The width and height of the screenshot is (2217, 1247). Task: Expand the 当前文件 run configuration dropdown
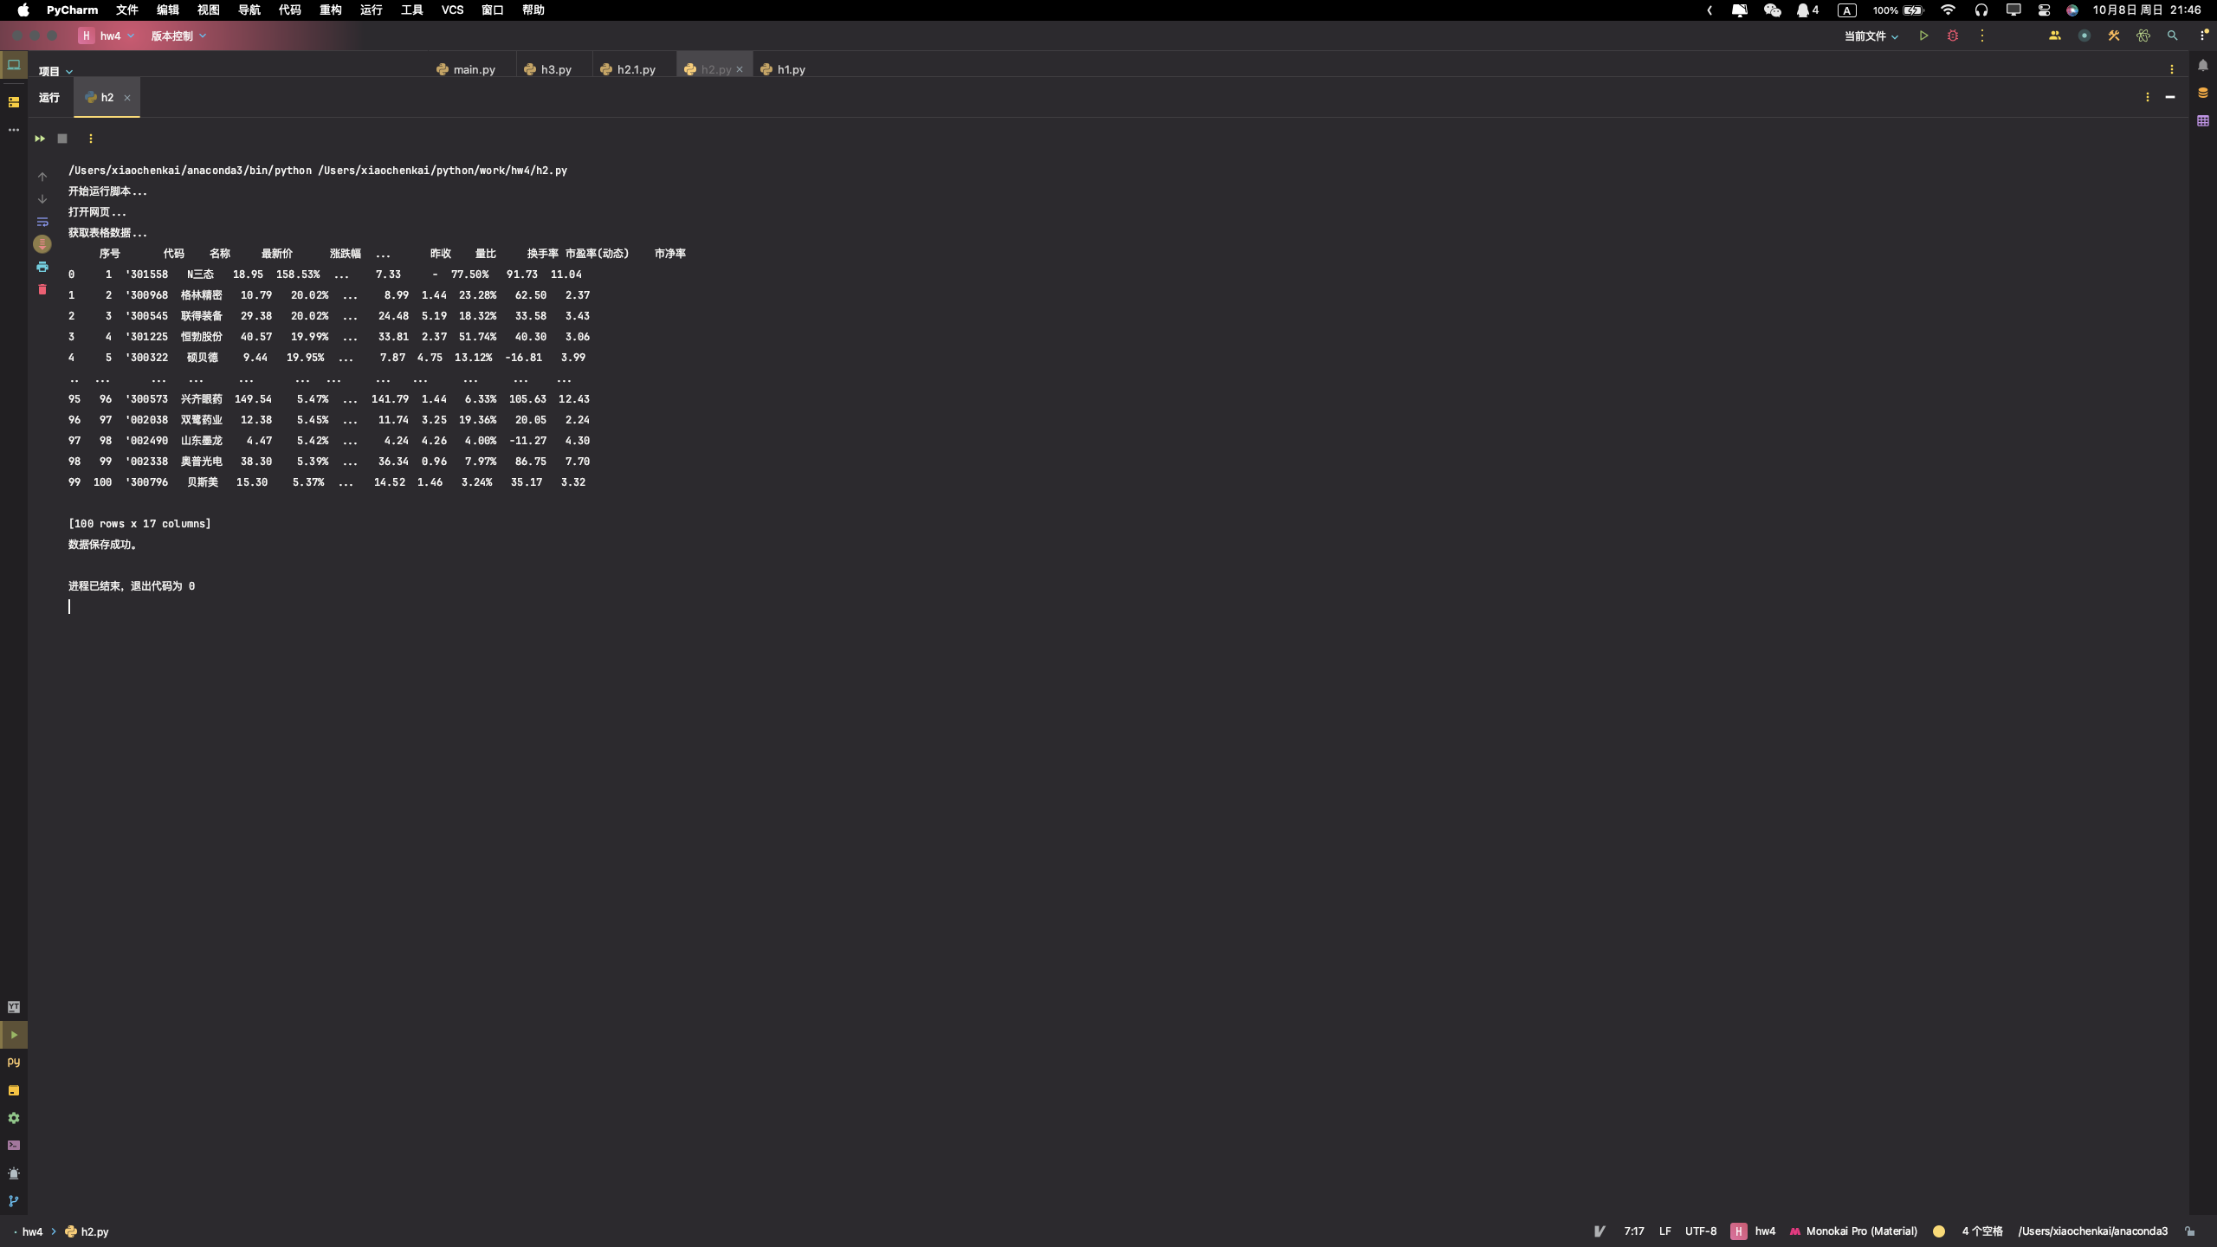coord(1871,36)
